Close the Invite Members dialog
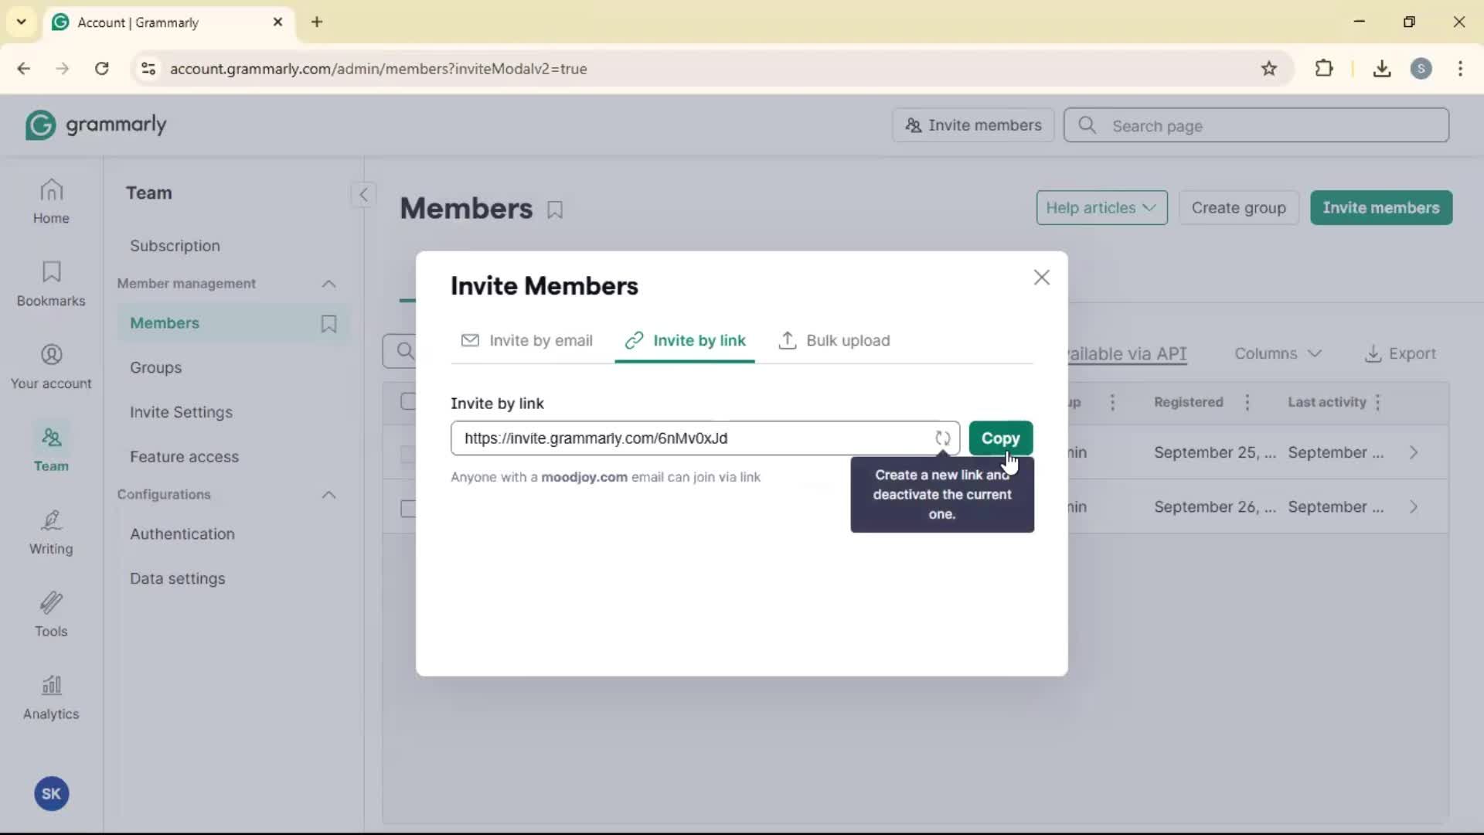This screenshot has height=835, width=1484. 1041,278
